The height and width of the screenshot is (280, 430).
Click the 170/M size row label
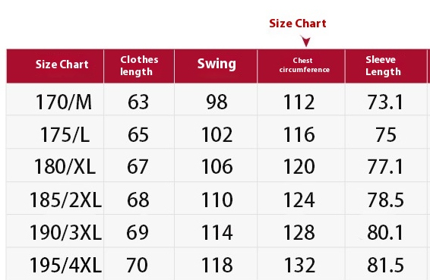point(64,102)
